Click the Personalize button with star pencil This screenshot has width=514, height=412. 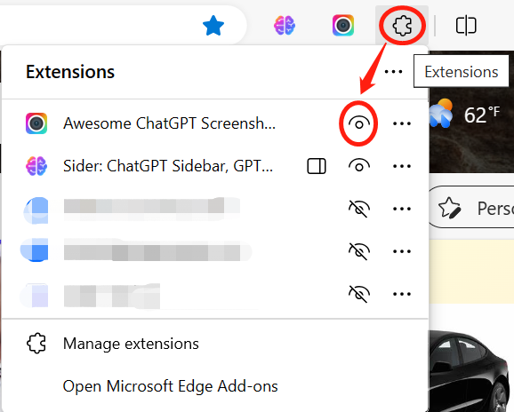tap(471, 208)
